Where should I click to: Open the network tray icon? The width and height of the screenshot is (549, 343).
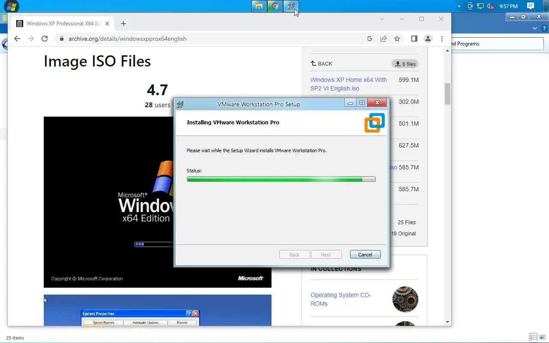pos(480,6)
